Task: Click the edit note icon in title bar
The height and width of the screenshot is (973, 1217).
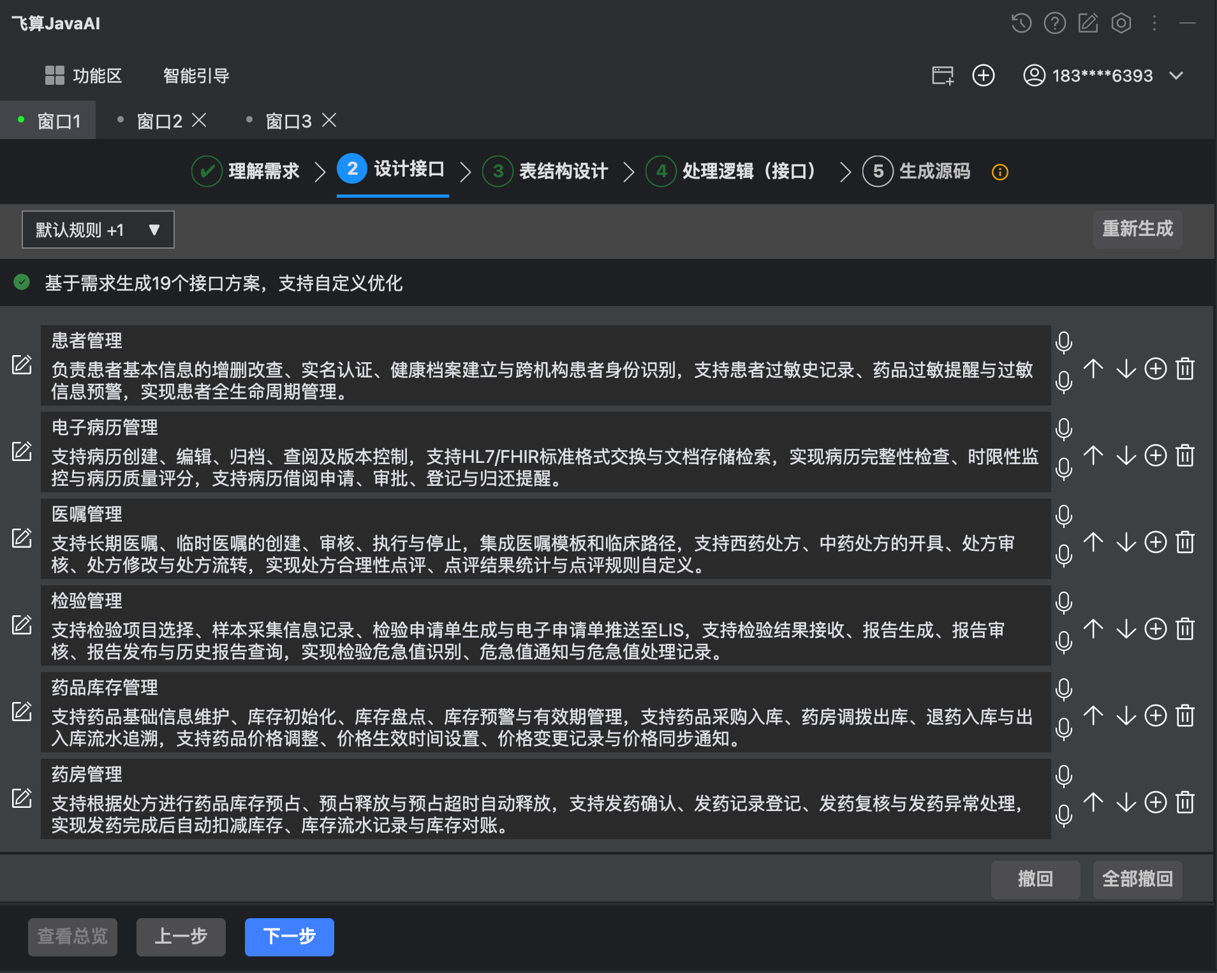Action: pyautogui.click(x=1088, y=24)
